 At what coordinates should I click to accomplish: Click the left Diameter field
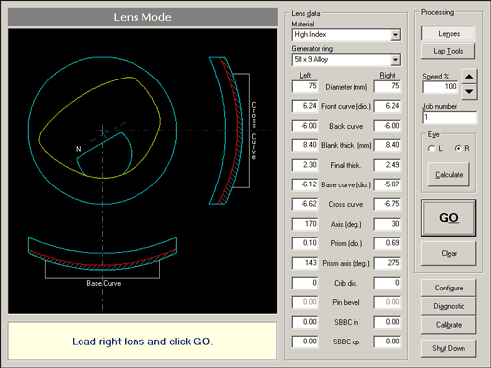click(x=304, y=86)
